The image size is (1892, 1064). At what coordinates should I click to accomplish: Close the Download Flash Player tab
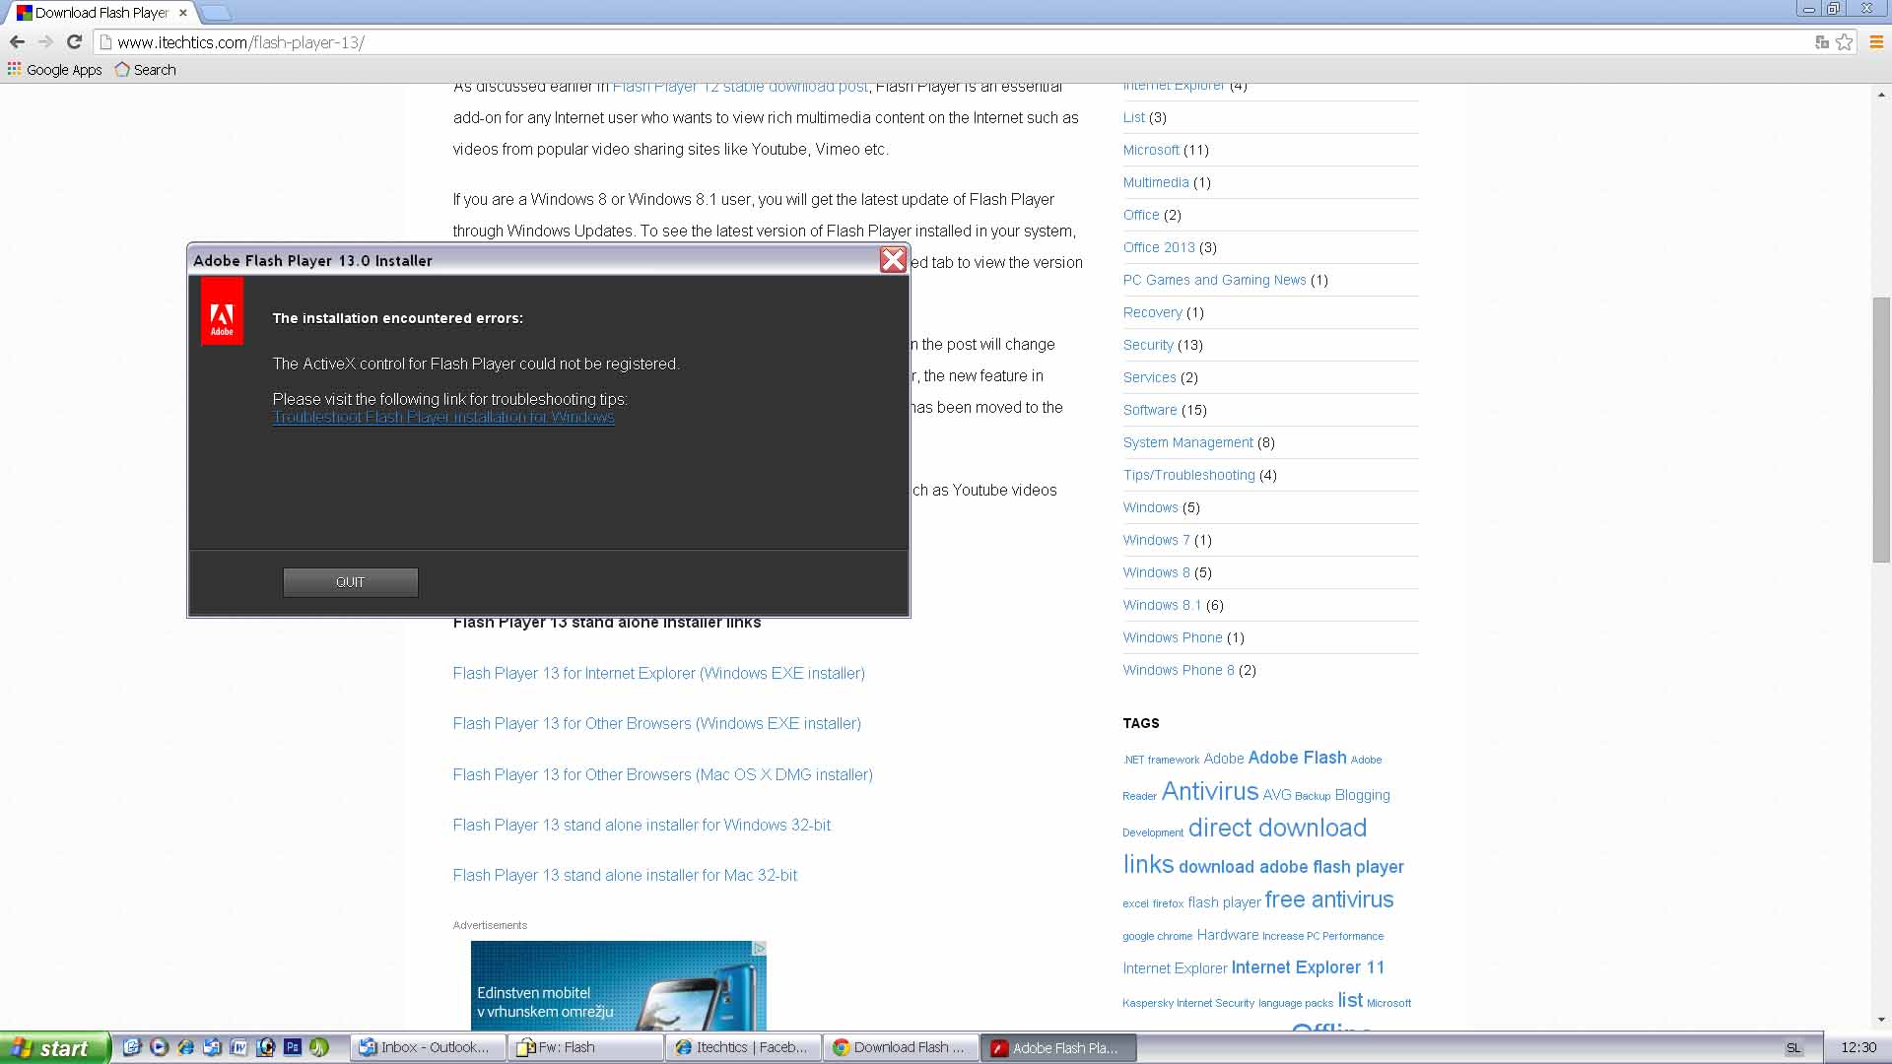pyautogui.click(x=182, y=13)
